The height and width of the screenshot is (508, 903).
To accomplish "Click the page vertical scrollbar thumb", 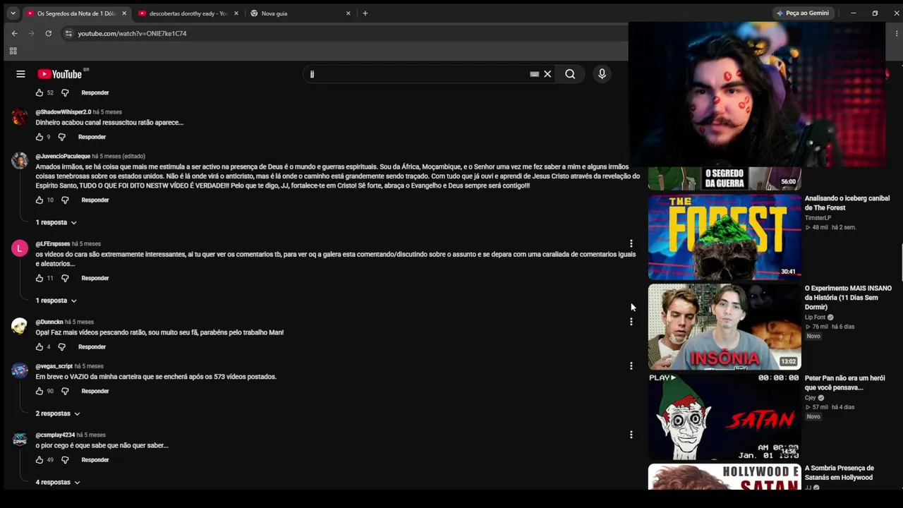I will (901, 262).
